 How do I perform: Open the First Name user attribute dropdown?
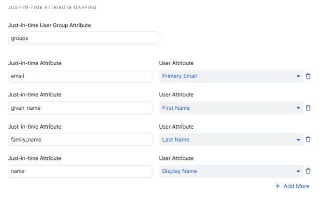point(231,108)
